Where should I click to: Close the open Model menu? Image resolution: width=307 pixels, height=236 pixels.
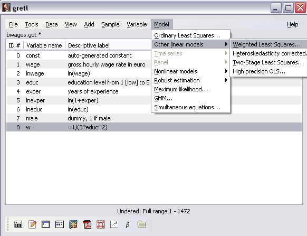(x=161, y=24)
